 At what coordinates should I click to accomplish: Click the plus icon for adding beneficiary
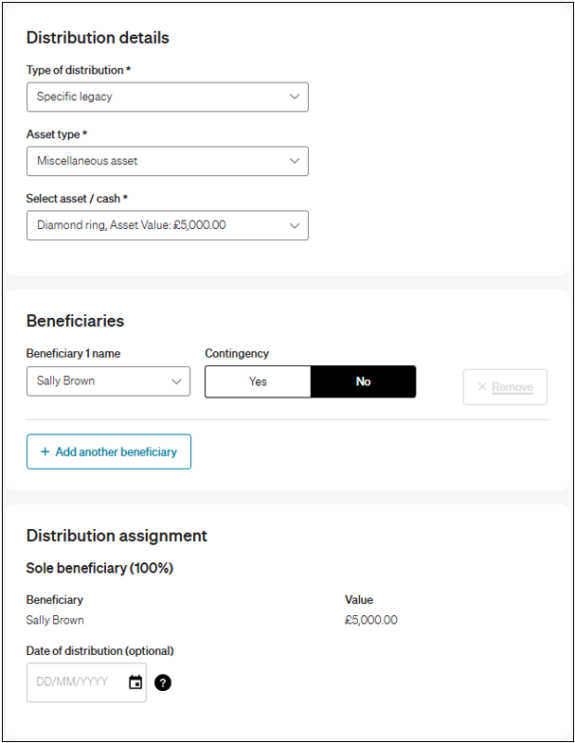click(45, 452)
